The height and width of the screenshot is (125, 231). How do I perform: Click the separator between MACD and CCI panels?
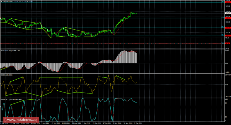click(113, 73)
